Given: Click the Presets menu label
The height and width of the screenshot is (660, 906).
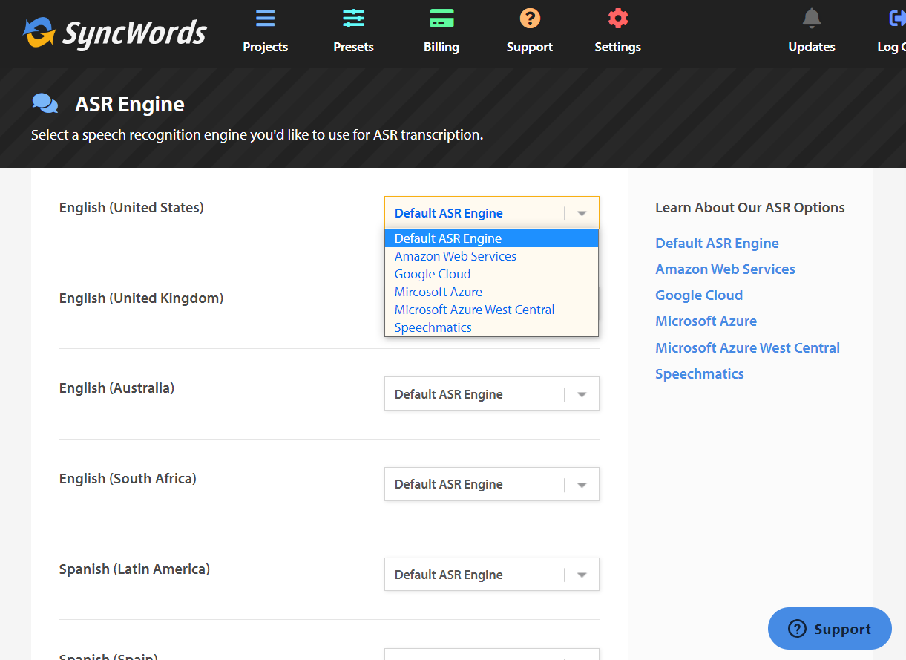Looking at the screenshot, I should pyautogui.click(x=354, y=47).
